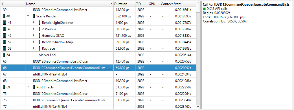
Task: Click the double marker icon in row 57
Action: click(x=5, y=42)
